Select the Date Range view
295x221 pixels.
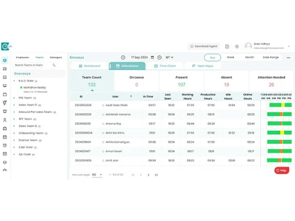click(271, 57)
